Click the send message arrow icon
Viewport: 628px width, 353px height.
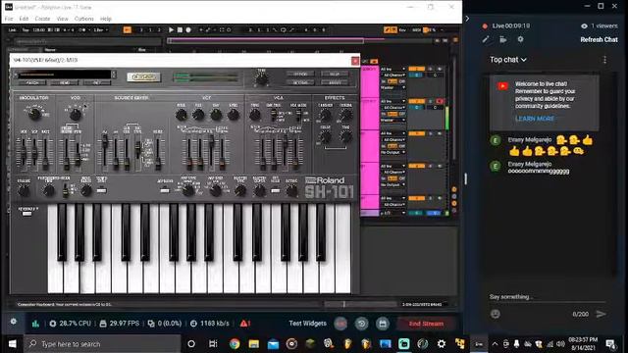point(602,314)
